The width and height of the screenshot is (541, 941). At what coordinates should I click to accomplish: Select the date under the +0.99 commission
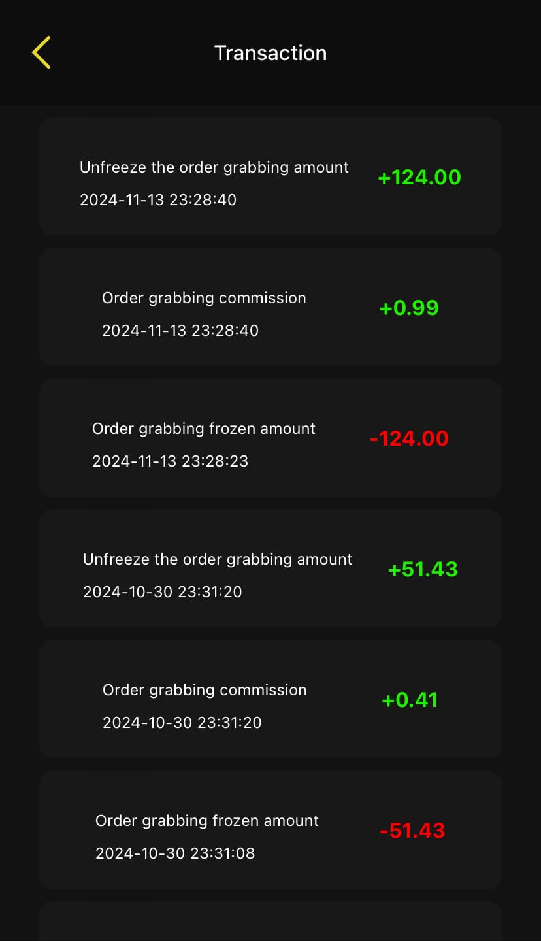[x=180, y=331]
